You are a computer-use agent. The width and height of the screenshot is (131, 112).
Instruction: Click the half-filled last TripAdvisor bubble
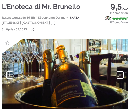(126, 18)
